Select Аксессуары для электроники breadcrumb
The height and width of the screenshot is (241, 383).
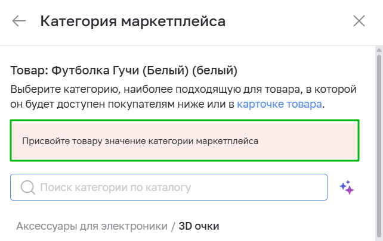tap(92, 226)
